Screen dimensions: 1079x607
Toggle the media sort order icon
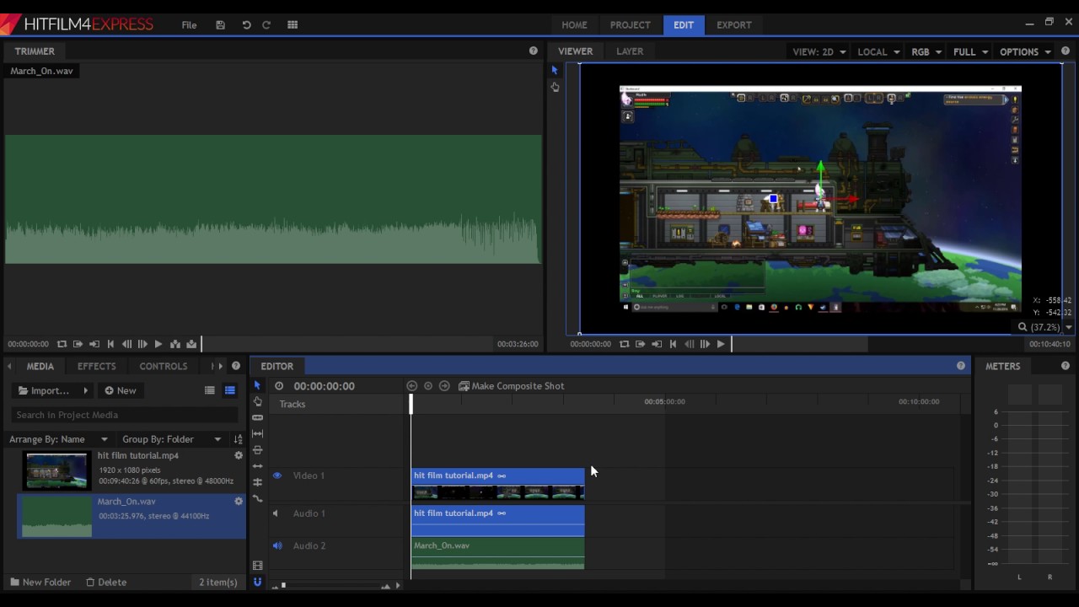click(x=238, y=439)
